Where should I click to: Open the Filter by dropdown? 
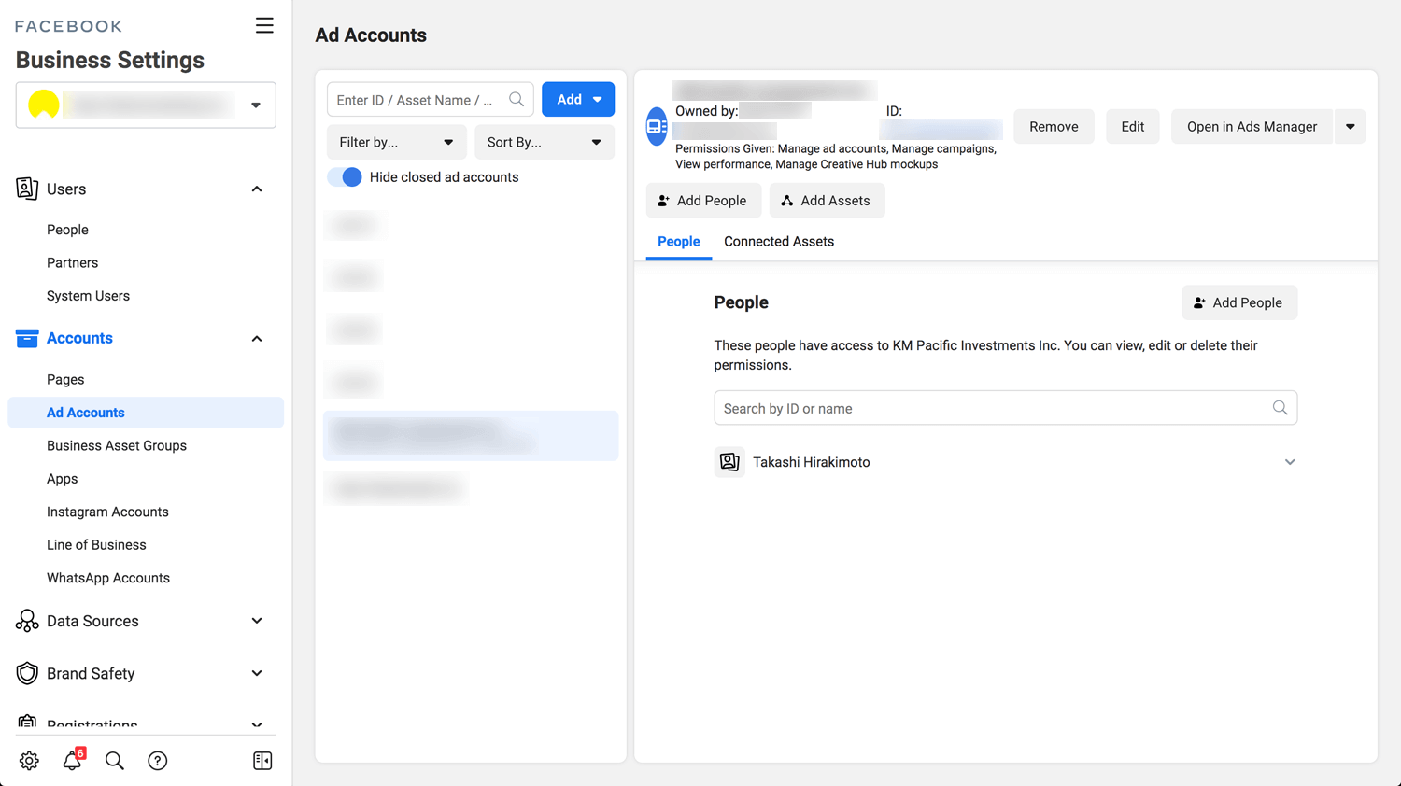point(397,142)
